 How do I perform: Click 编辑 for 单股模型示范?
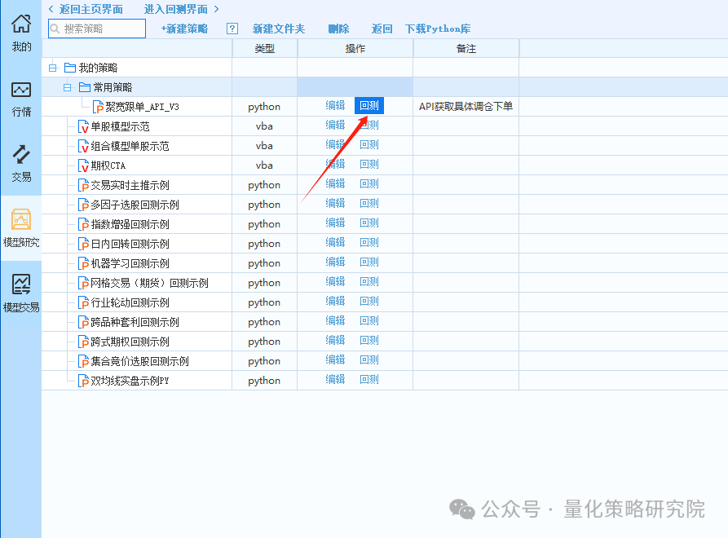[335, 125]
